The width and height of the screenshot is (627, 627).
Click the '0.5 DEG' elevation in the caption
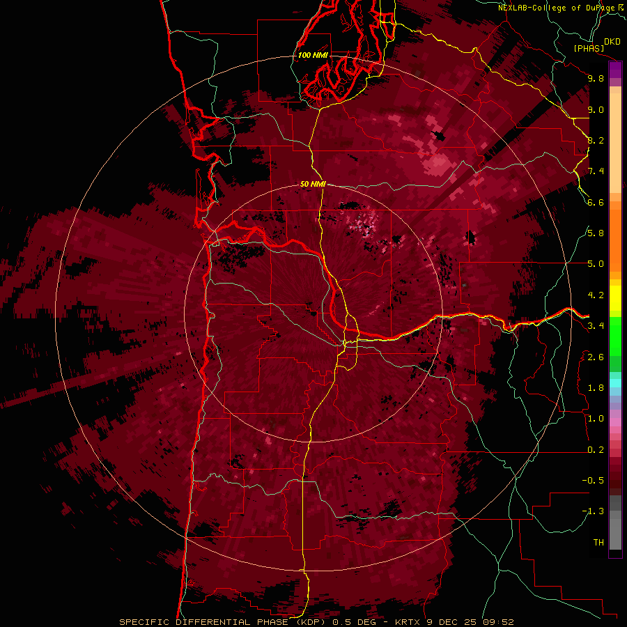pyautogui.click(x=353, y=622)
